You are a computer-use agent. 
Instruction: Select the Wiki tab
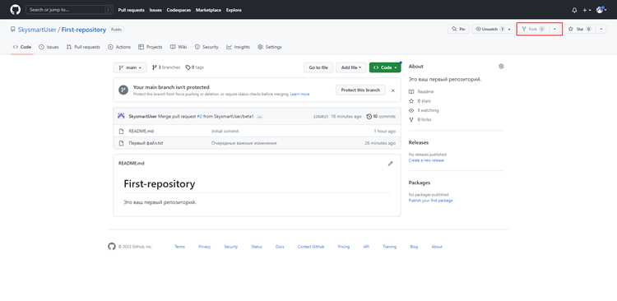pyautogui.click(x=179, y=47)
